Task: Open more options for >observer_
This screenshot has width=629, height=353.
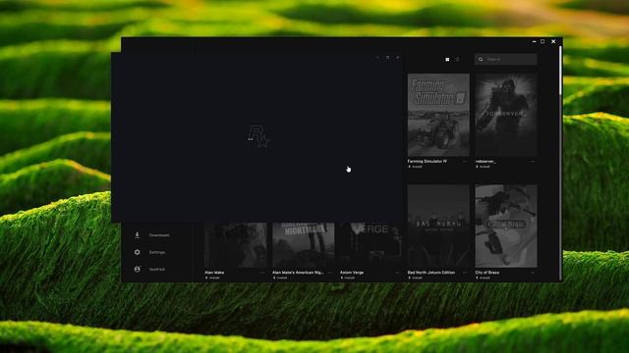Action: pyautogui.click(x=533, y=161)
